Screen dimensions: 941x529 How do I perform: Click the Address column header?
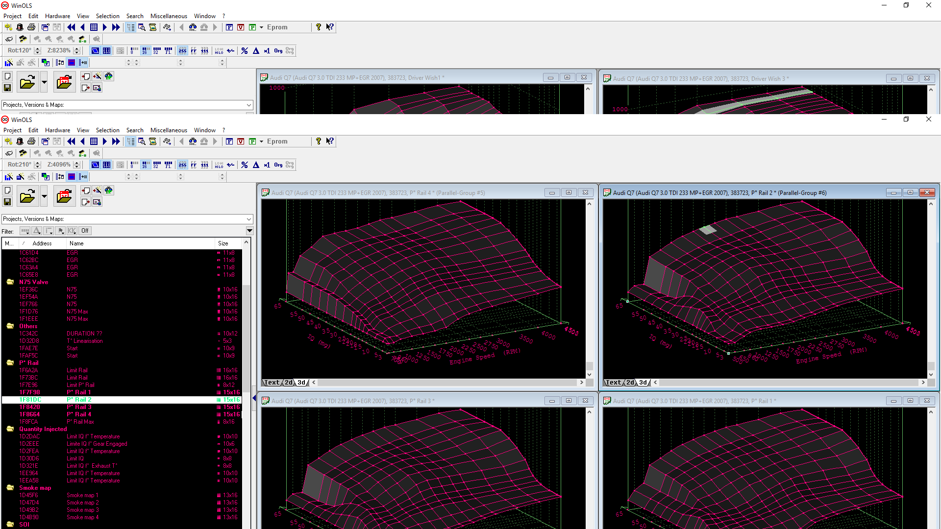click(x=42, y=243)
